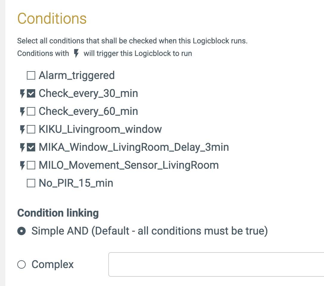This screenshot has height=286, width=324.
Task: Click the bolt icon in the trigger description line
Action: (x=76, y=53)
